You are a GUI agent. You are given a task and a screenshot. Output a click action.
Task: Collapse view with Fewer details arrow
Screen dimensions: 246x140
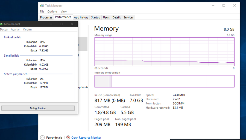[x=42, y=138]
